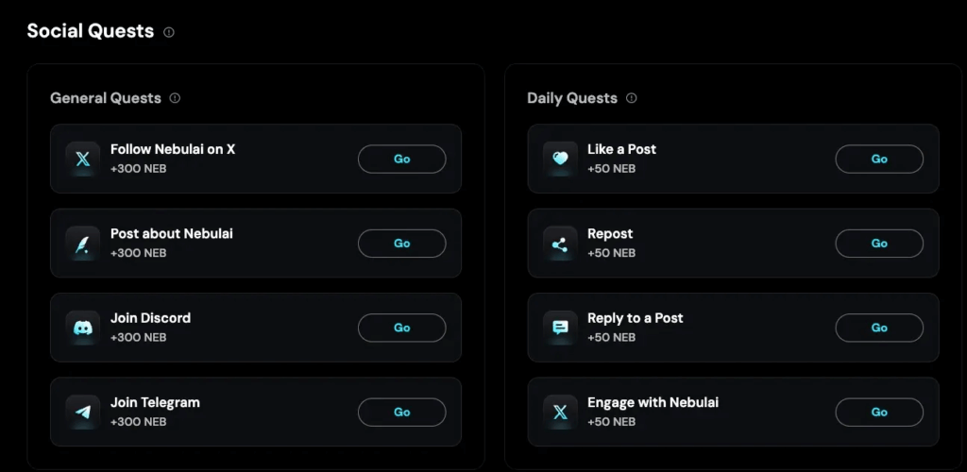Start the Follow Nebulai on X quest with Go
The image size is (967, 472).
(402, 159)
